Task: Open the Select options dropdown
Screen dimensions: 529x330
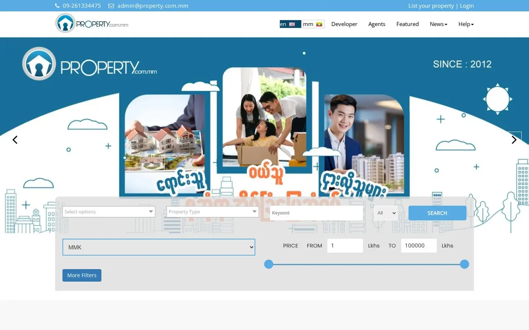Action: tap(109, 212)
